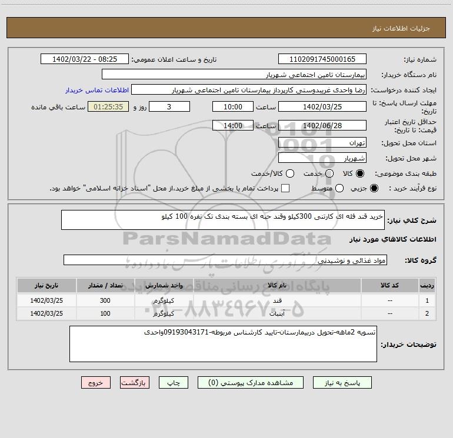Select the خدمت radio button
Viewport: 453px width, 438px height.
[329, 173]
